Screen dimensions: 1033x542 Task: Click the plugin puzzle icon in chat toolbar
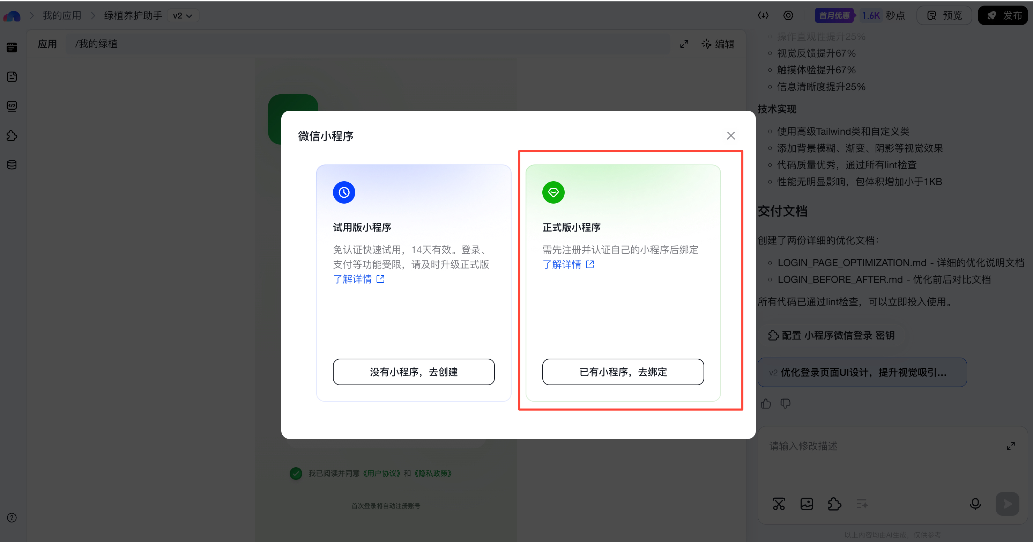(834, 504)
